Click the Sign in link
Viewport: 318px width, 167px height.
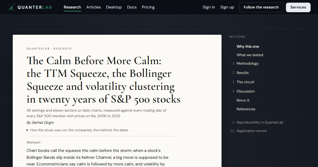(x=209, y=7)
